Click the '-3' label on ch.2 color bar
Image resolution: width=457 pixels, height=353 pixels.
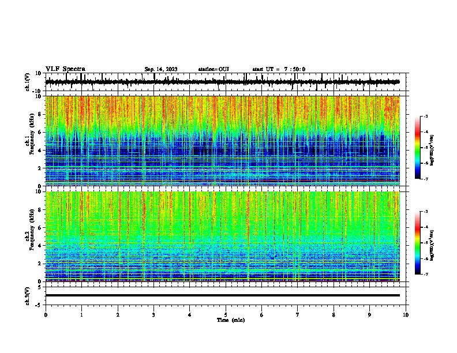point(425,212)
